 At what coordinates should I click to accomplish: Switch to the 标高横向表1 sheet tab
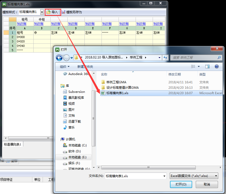click(x=13, y=144)
